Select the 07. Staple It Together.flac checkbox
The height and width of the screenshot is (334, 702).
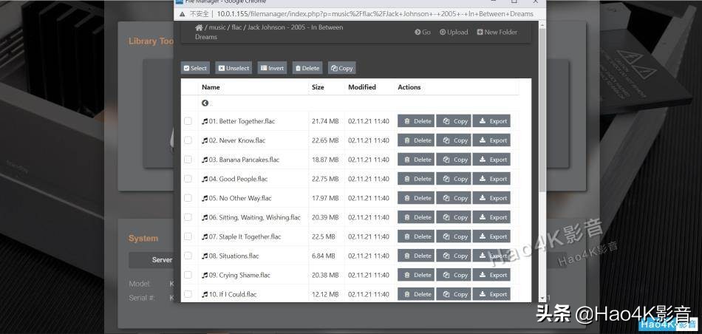(x=188, y=236)
